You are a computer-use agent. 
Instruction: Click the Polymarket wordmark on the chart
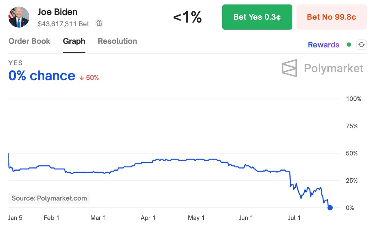[333, 68]
